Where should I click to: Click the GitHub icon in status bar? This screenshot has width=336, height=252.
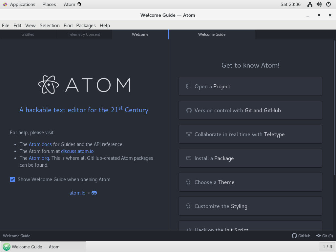pyautogui.click(x=294, y=236)
